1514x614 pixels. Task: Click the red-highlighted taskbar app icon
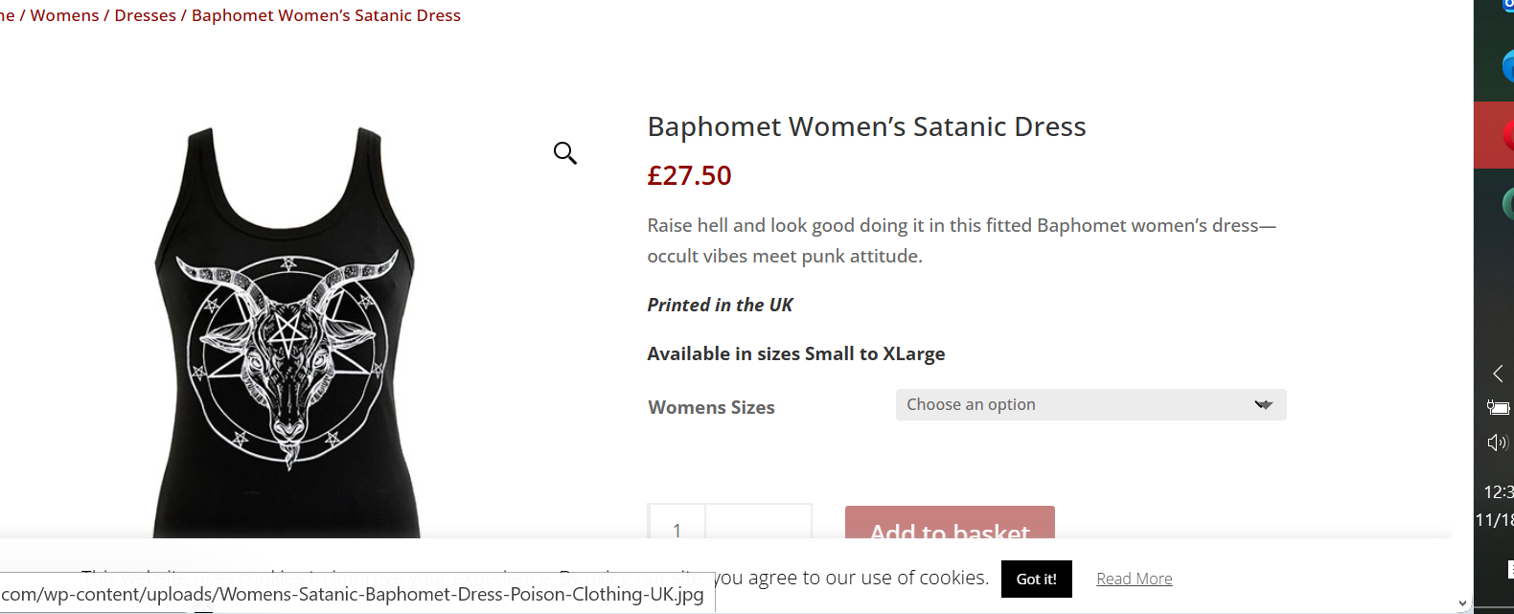tap(1507, 135)
